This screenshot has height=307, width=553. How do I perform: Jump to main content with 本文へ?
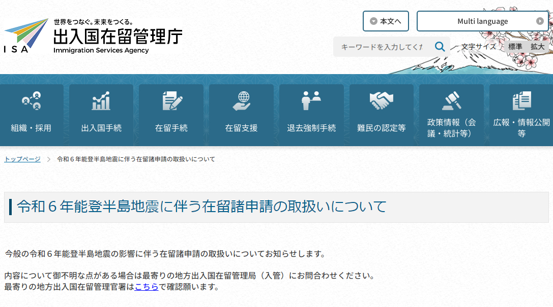386,21
